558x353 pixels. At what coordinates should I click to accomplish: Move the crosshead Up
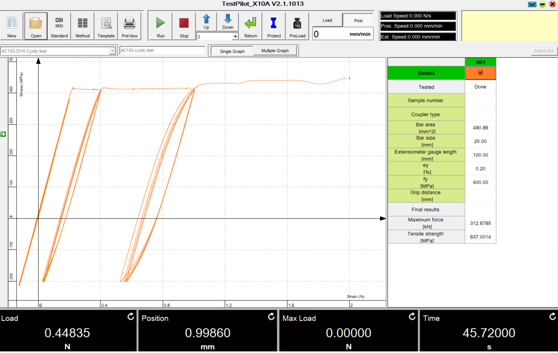tap(206, 22)
